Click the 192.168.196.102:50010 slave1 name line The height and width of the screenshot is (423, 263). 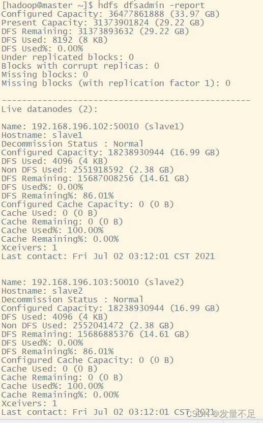coord(93,126)
